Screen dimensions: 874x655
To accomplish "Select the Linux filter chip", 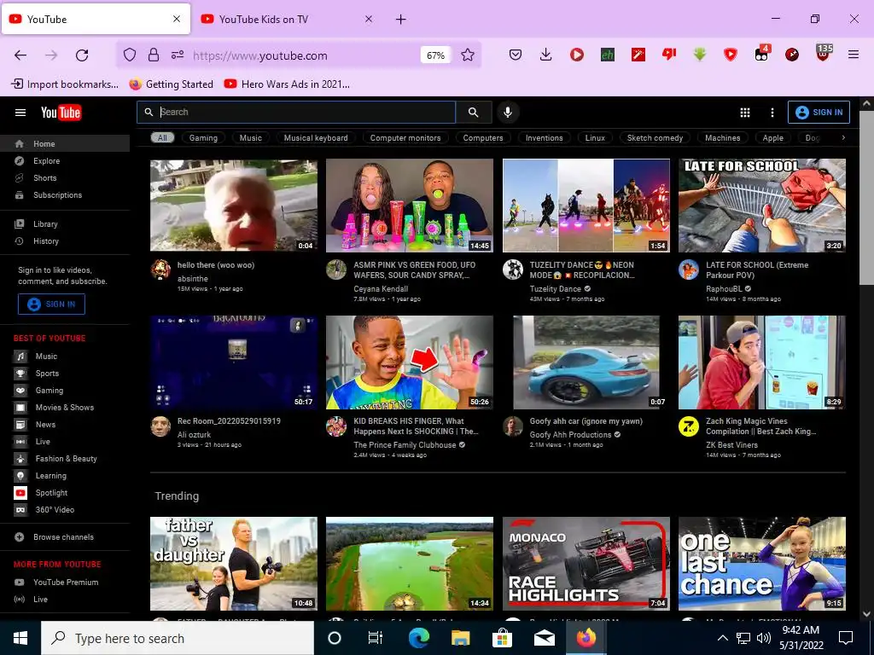I will point(595,137).
